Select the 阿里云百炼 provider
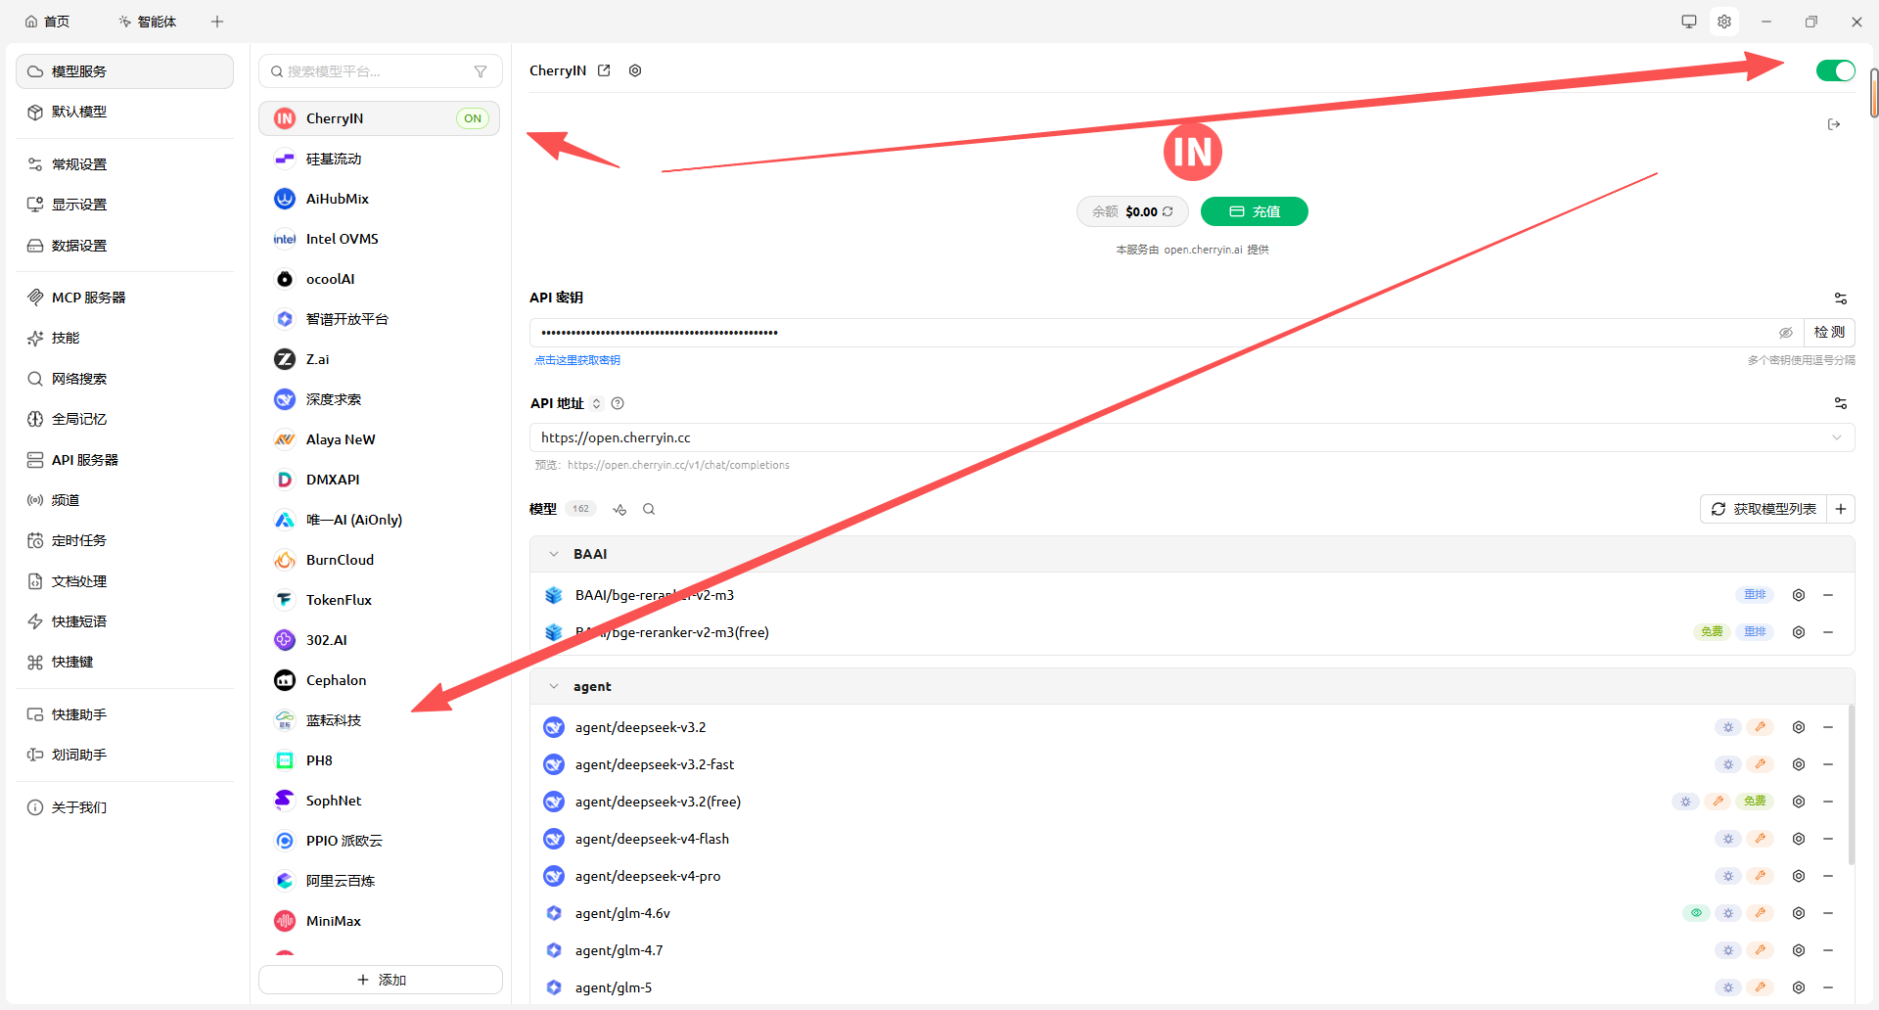1879x1010 pixels. pyautogui.click(x=380, y=881)
